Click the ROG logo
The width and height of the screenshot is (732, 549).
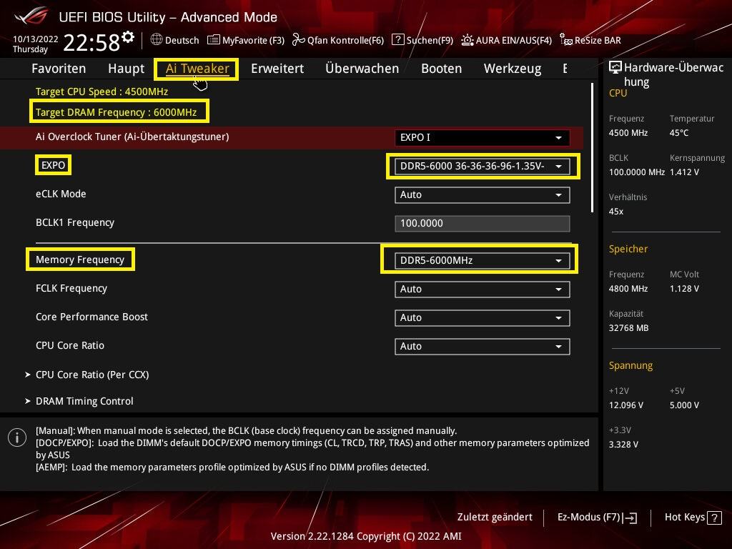click(31, 16)
